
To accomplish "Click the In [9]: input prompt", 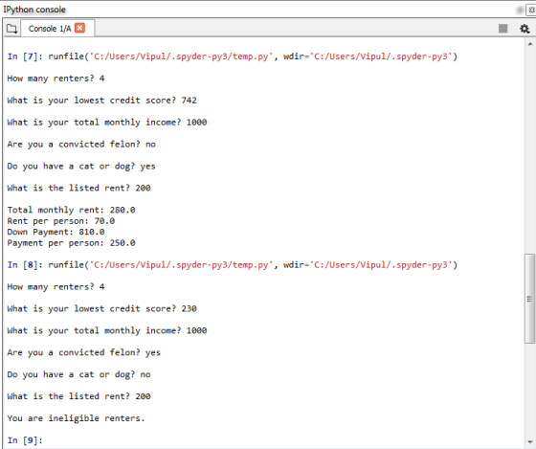I will (x=25, y=440).
